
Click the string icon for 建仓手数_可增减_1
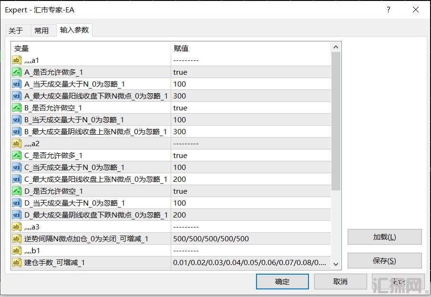[17, 263]
